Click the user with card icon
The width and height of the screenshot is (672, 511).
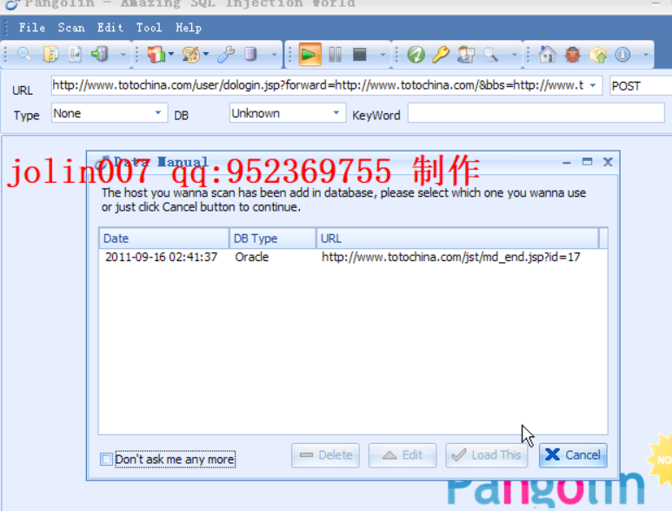pyautogui.click(x=466, y=55)
